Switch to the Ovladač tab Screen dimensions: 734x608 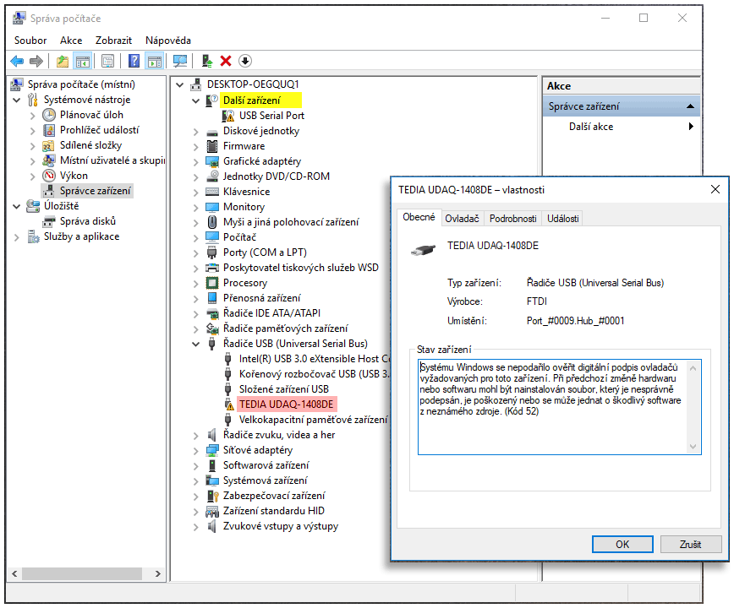(x=462, y=218)
